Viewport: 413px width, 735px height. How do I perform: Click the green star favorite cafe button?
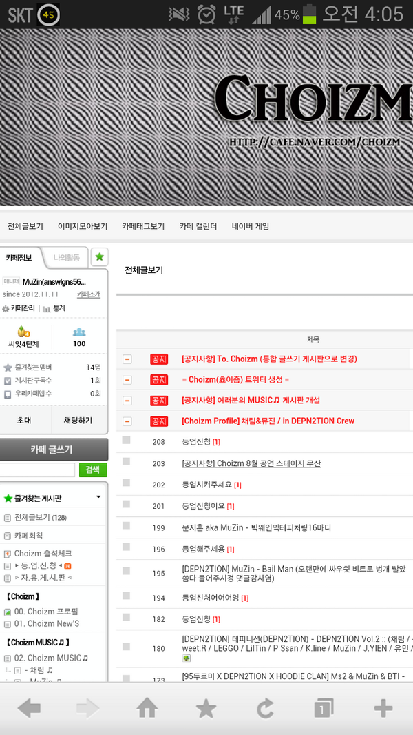[99, 256]
